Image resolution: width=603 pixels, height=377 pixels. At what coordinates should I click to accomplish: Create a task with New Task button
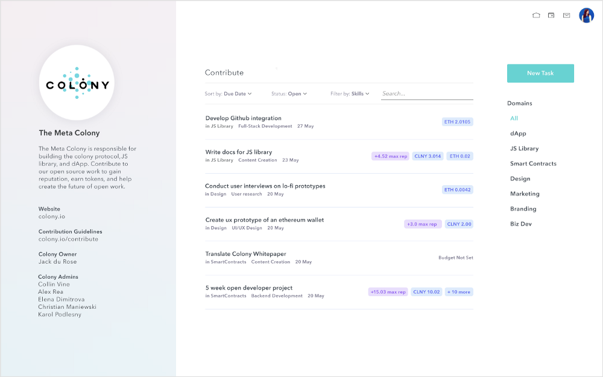pos(540,73)
